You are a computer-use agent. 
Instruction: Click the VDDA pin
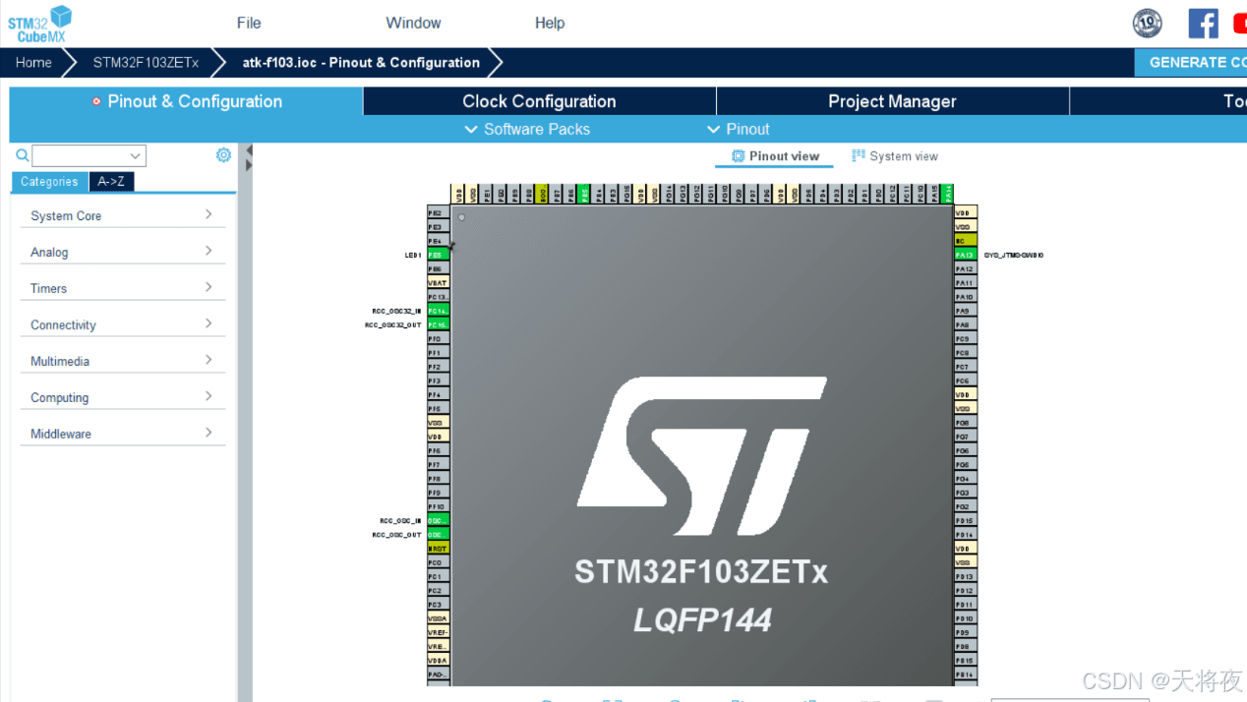pyautogui.click(x=438, y=661)
